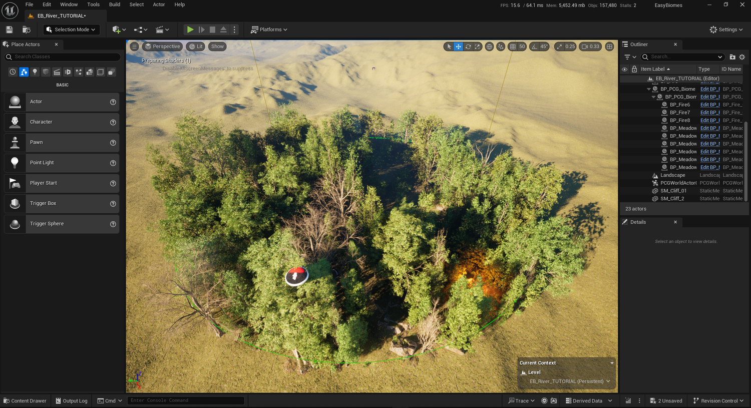Image resolution: width=751 pixels, height=408 pixels.
Task: Open the Recently Placed category in Place Actors
Action: pos(12,72)
